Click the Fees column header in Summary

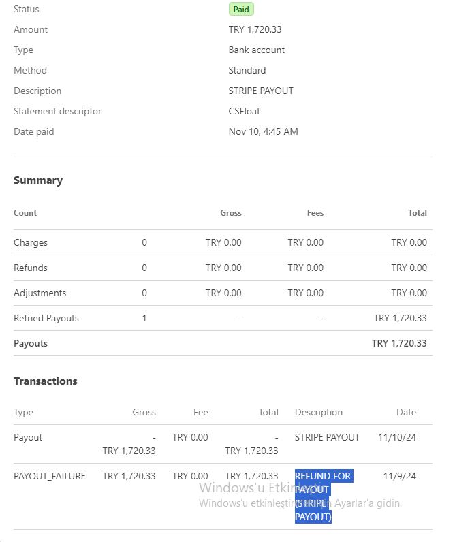tap(315, 213)
